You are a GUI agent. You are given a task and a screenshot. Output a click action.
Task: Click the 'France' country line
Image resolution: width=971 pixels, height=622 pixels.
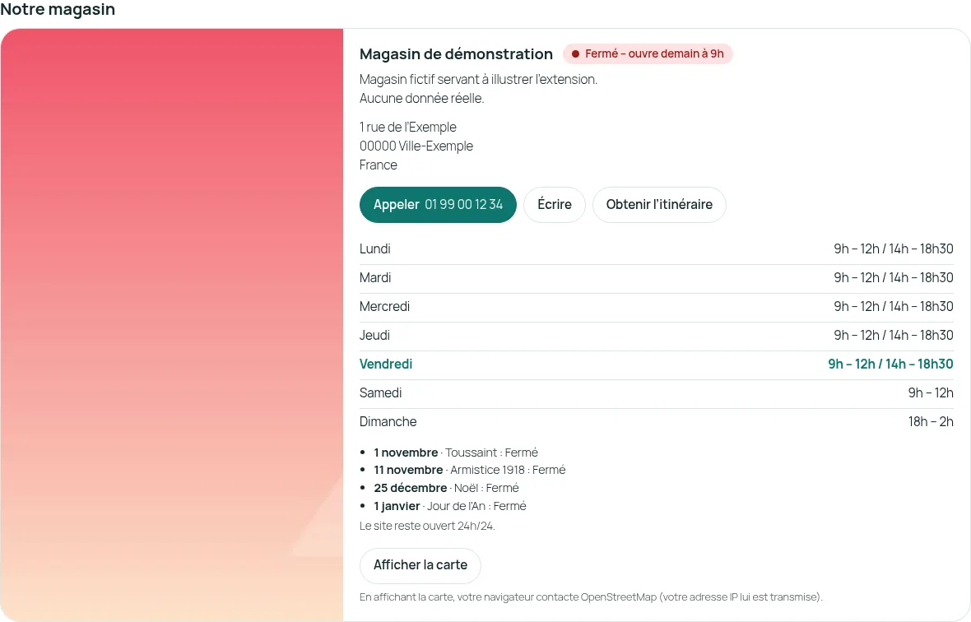click(379, 165)
